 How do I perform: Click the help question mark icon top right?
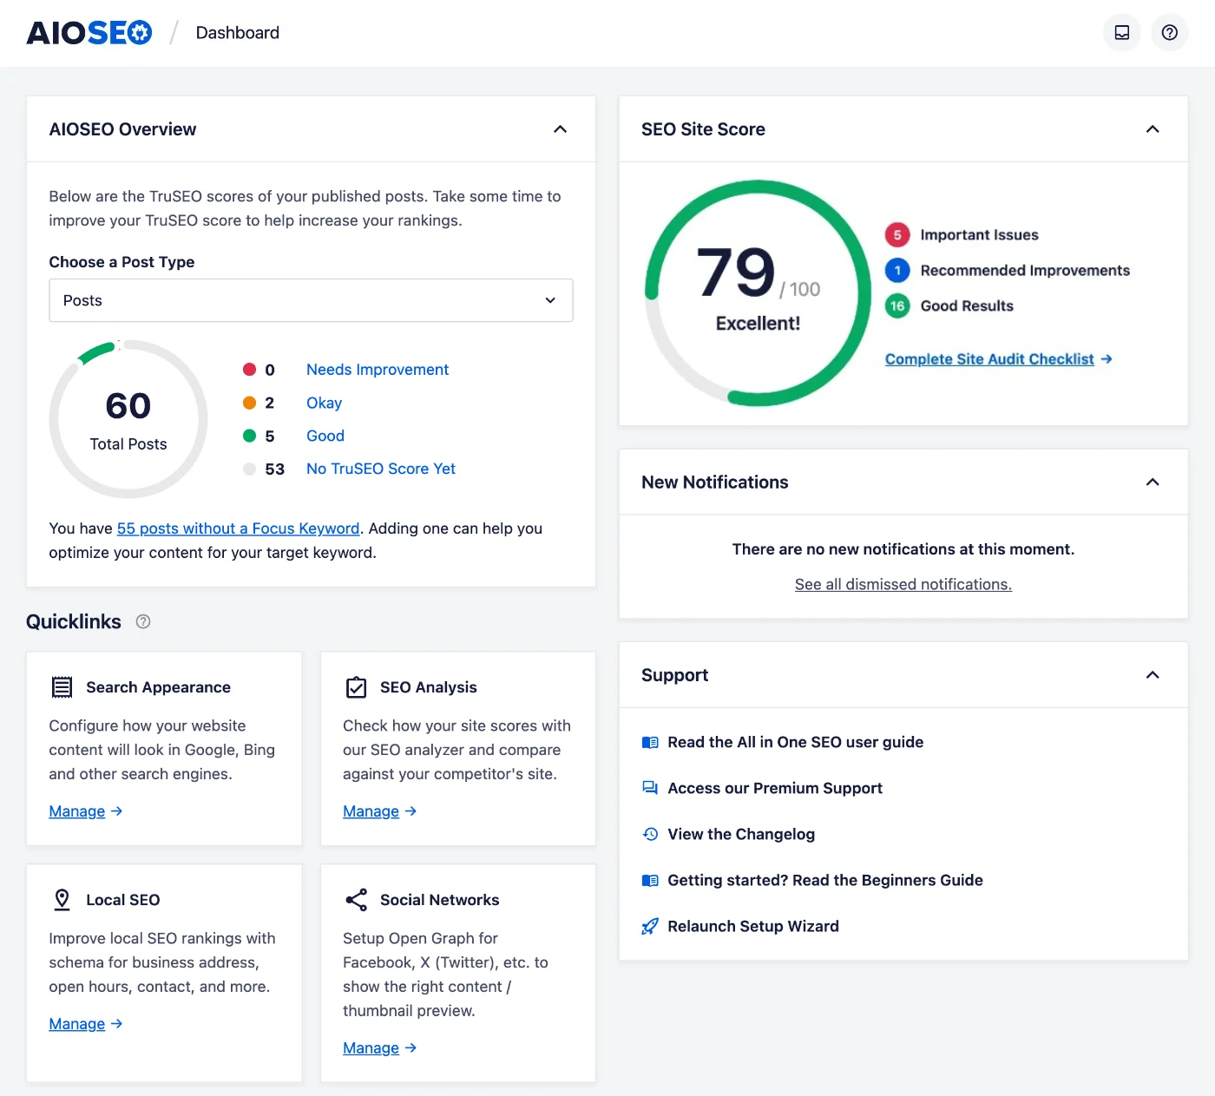(1169, 32)
